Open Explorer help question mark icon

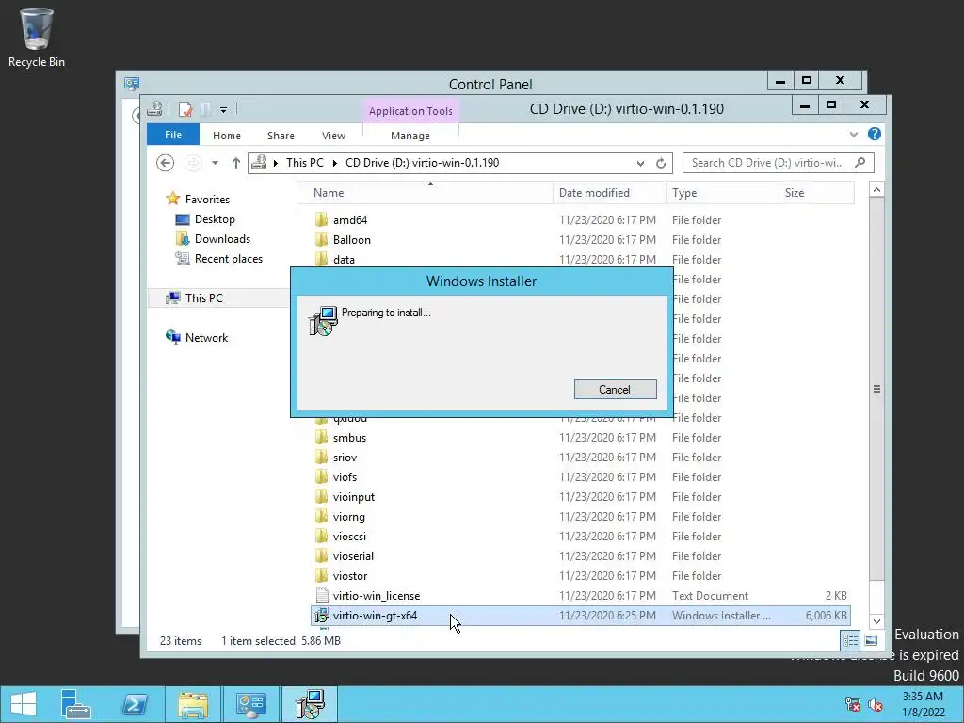tap(875, 134)
